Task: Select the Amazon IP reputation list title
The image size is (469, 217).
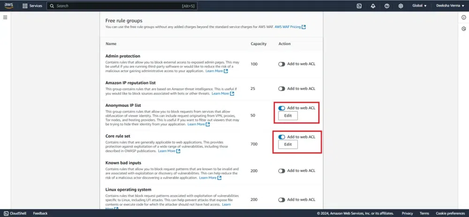Action: point(131,83)
